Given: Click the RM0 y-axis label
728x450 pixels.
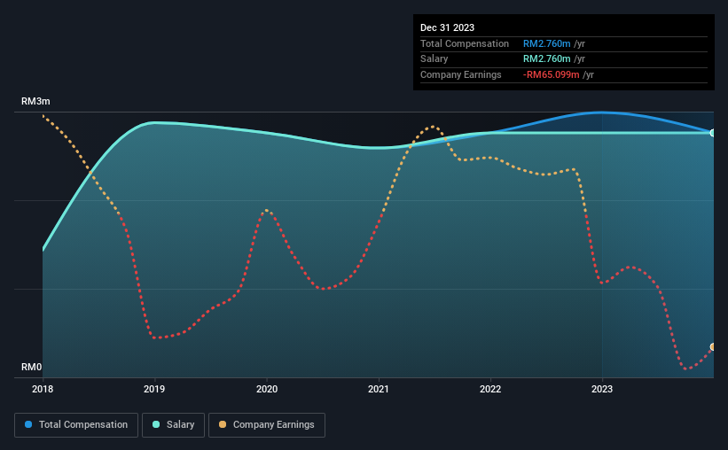Looking at the screenshot, I should [32, 367].
